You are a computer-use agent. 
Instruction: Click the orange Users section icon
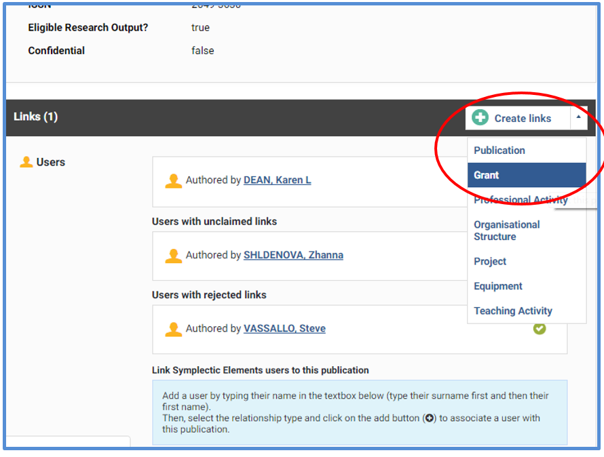point(26,162)
